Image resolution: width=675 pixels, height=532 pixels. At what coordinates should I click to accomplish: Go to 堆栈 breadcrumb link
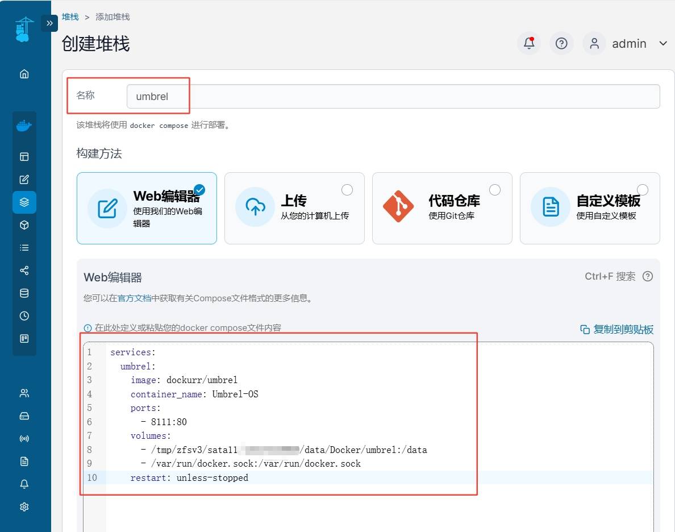[x=70, y=17]
